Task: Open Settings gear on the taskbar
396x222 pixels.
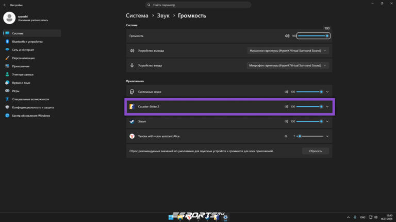Action: tap(225, 217)
